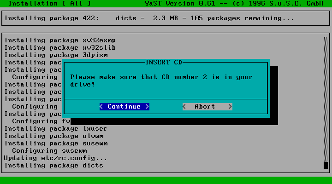
Task: Click the log pane scrollbar track
Action: tap(326, 99)
